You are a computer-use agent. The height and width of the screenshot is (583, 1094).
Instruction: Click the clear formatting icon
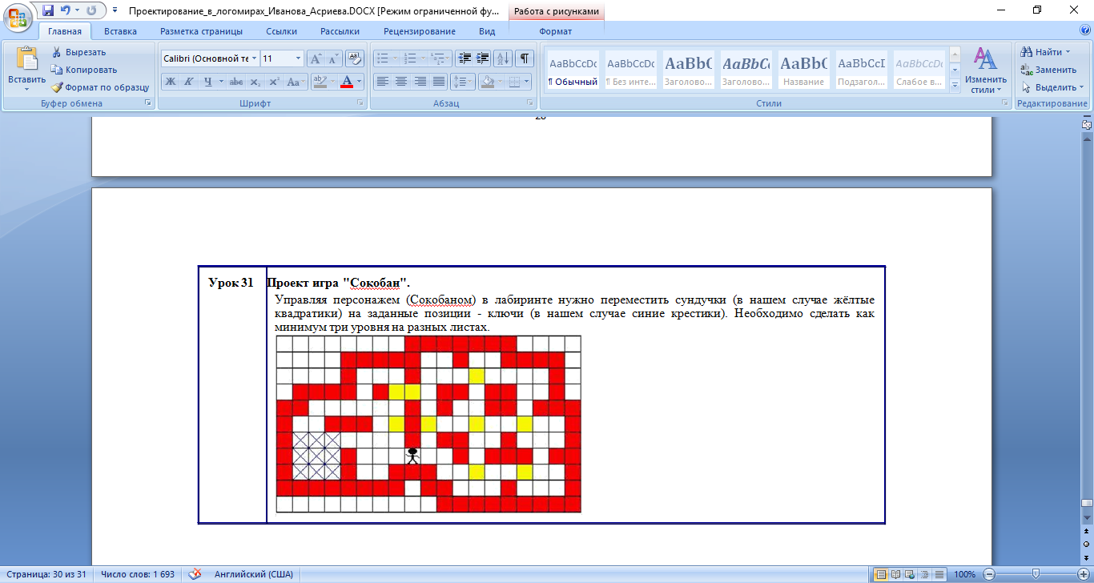[355, 58]
